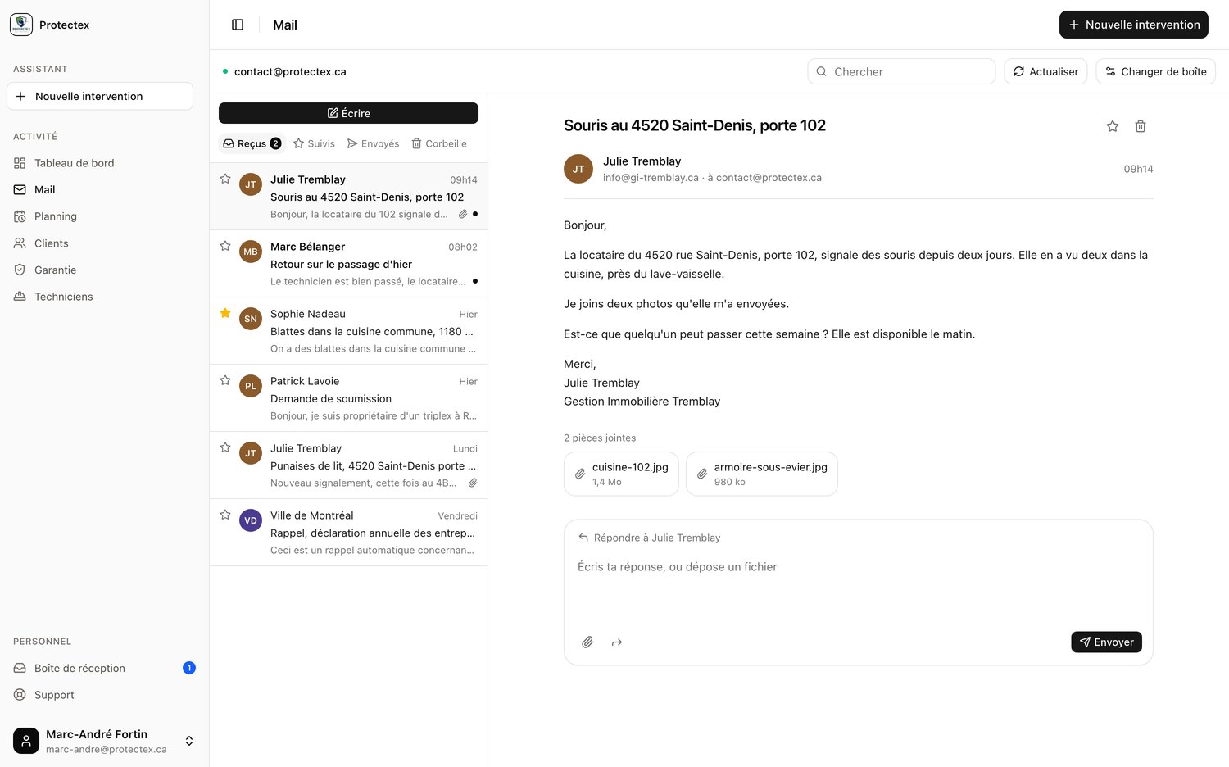Click the subject Souris au 4520 Saint-Denis heading

695,125
